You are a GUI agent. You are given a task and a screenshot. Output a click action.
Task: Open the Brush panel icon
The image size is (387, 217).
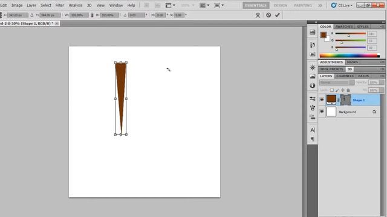[313, 108]
